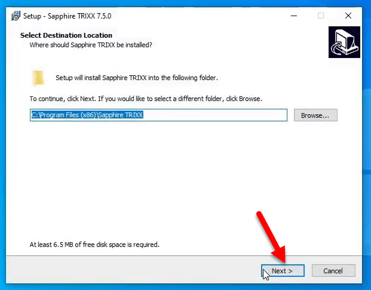Click the disabled maximize button
The height and width of the screenshot is (290, 371).
[x=321, y=16]
